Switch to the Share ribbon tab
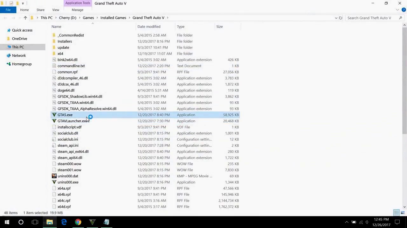407x228 pixels. coord(40,10)
